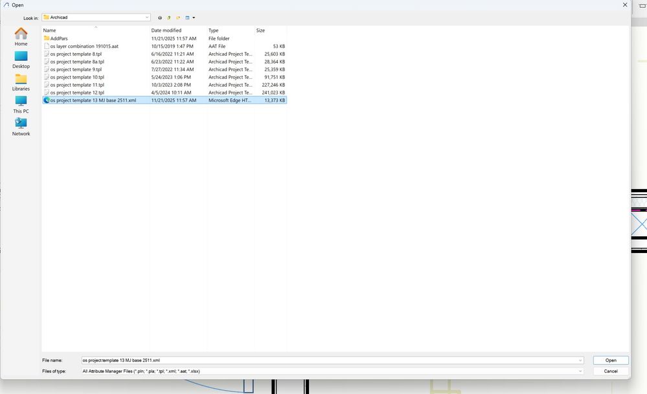This screenshot has height=394, width=647.
Task: Open the view menu icon
Action: click(x=187, y=17)
